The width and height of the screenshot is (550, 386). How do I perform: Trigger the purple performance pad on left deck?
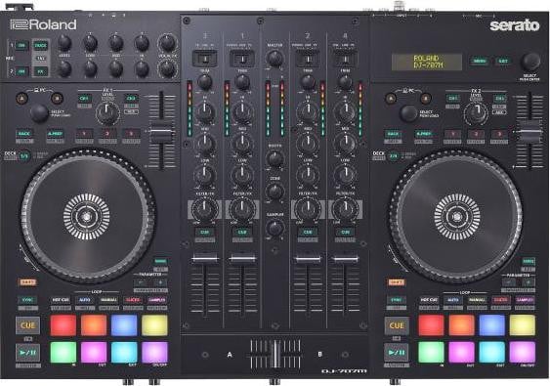click(x=154, y=352)
